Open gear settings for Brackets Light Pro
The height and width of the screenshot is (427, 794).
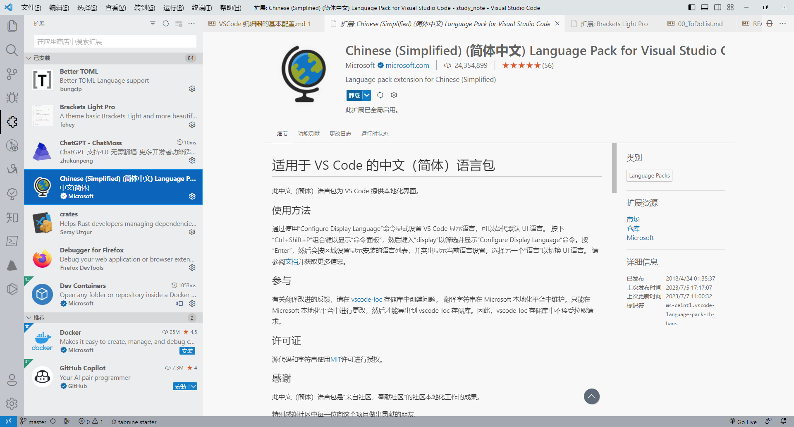192,125
